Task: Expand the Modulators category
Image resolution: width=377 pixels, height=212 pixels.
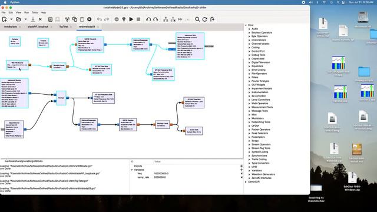Action: 249,118
